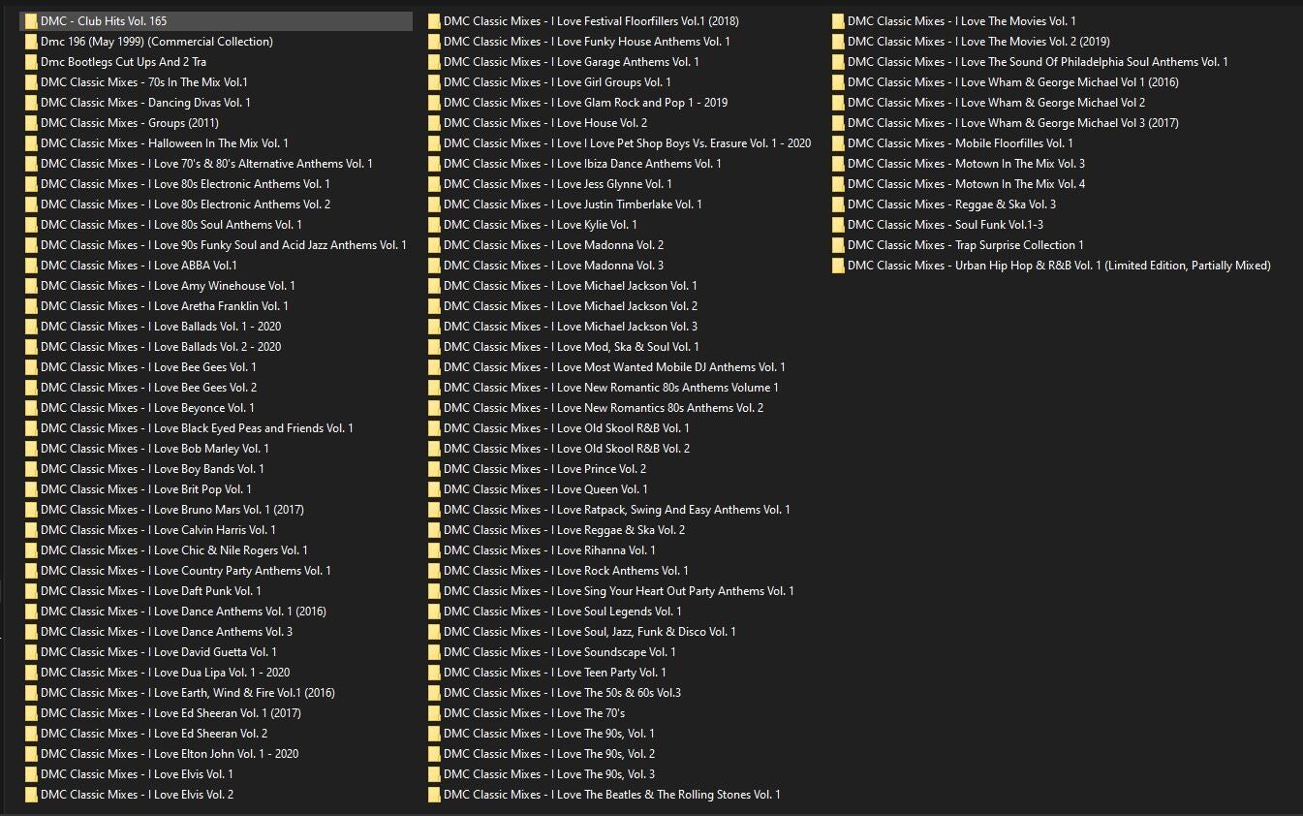This screenshot has width=1303, height=816.
Task: Select I Love Earth, Wind & Fire folder name
Action: pyautogui.click(x=188, y=693)
